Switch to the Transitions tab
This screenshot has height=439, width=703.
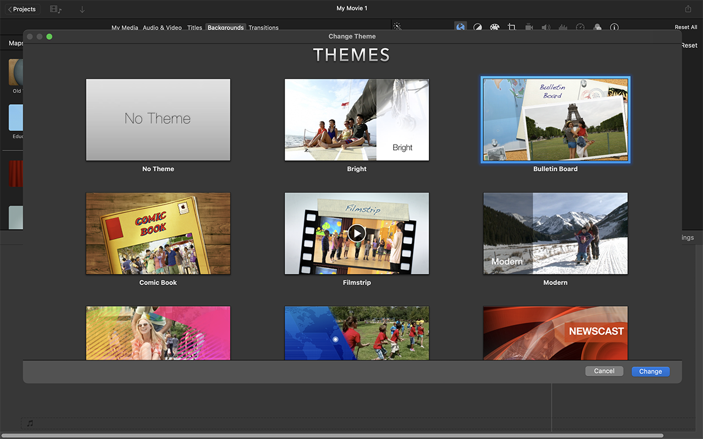click(264, 28)
